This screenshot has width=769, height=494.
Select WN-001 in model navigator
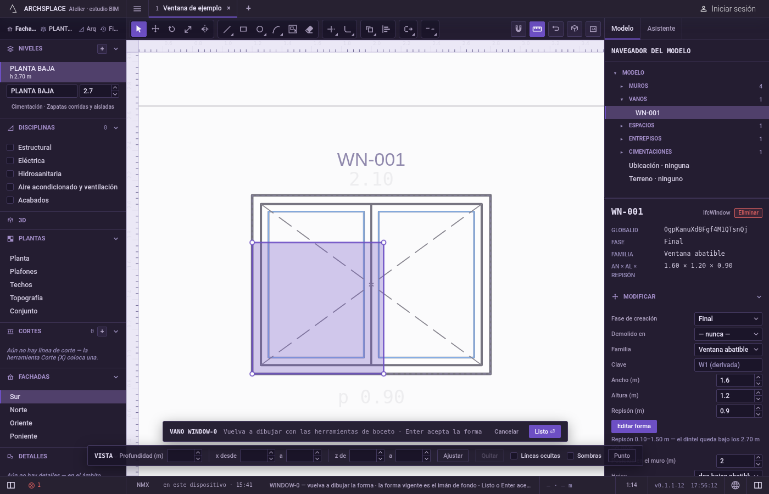pos(687,113)
